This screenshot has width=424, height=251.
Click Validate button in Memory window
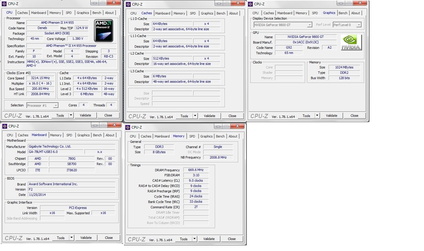(209, 239)
